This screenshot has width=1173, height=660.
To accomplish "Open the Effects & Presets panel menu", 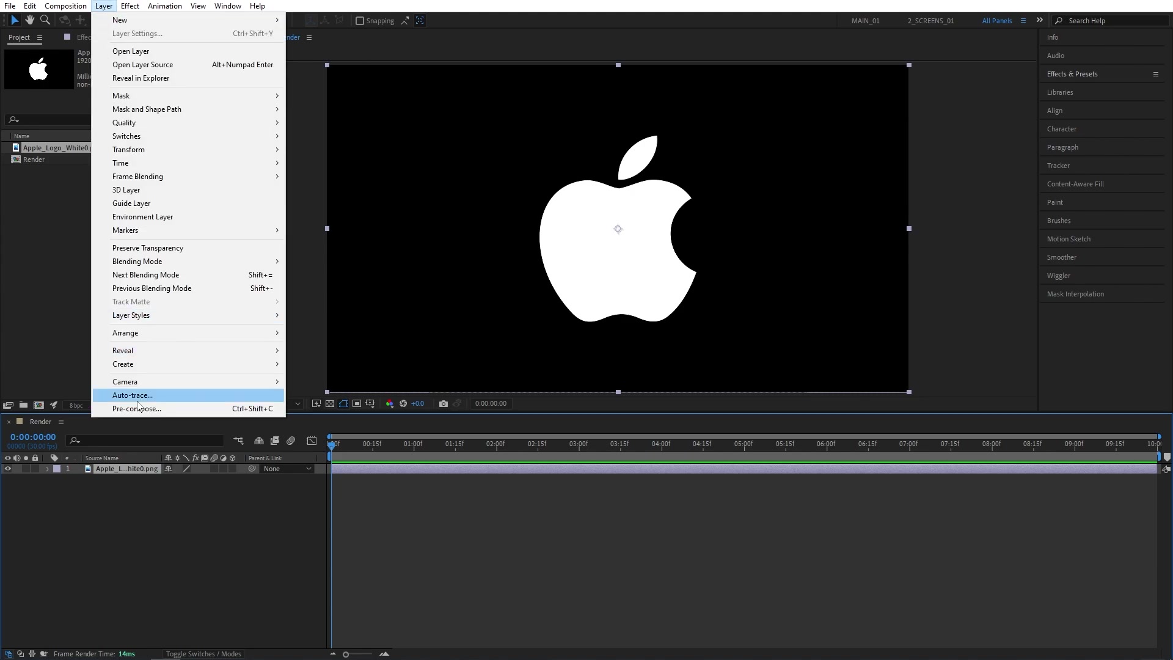I will [1155, 74].
